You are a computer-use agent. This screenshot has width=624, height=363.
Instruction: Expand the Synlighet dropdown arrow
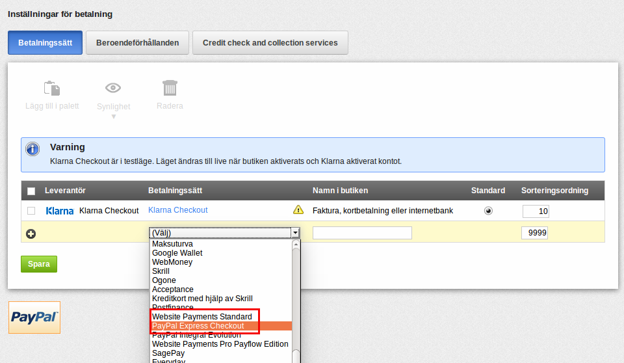coord(114,116)
